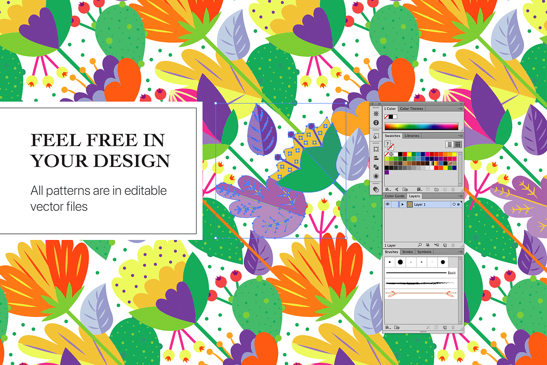547x365 pixels.
Task: Open the Swatch Libraries menu icon
Action: tap(388, 189)
